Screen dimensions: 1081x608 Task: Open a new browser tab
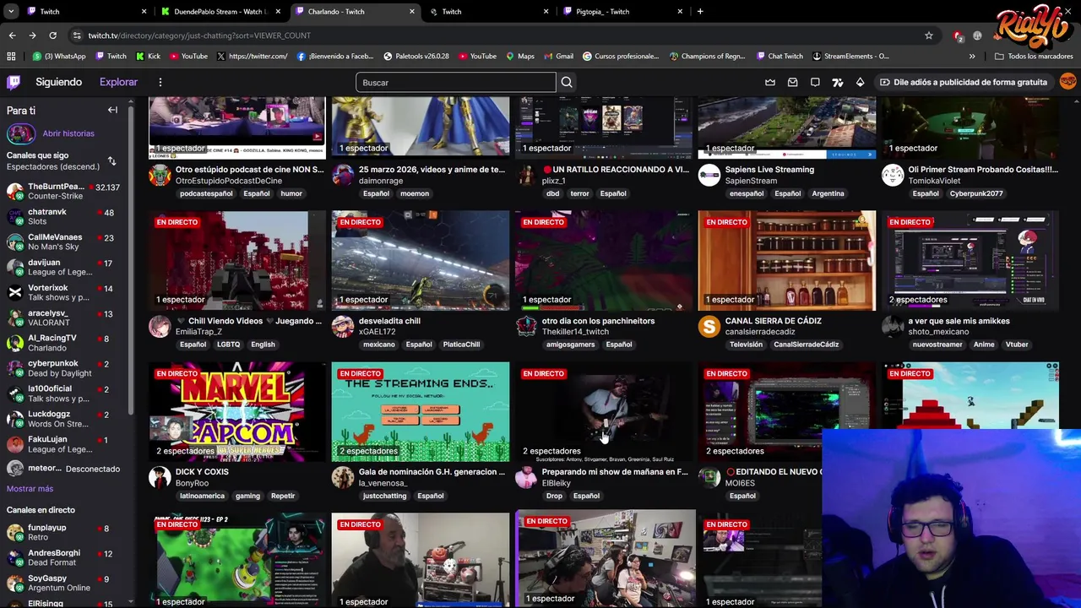(700, 12)
